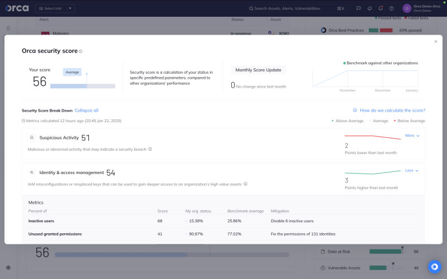Expand Suspicious Activity with More
Image resolution: width=447 pixels, height=279 pixels.
pyautogui.click(x=412, y=136)
